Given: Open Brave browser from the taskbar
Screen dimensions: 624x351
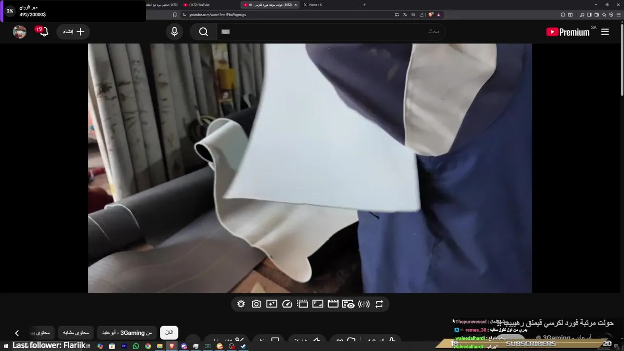Looking at the screenshot, I should [x=172, y=346].
